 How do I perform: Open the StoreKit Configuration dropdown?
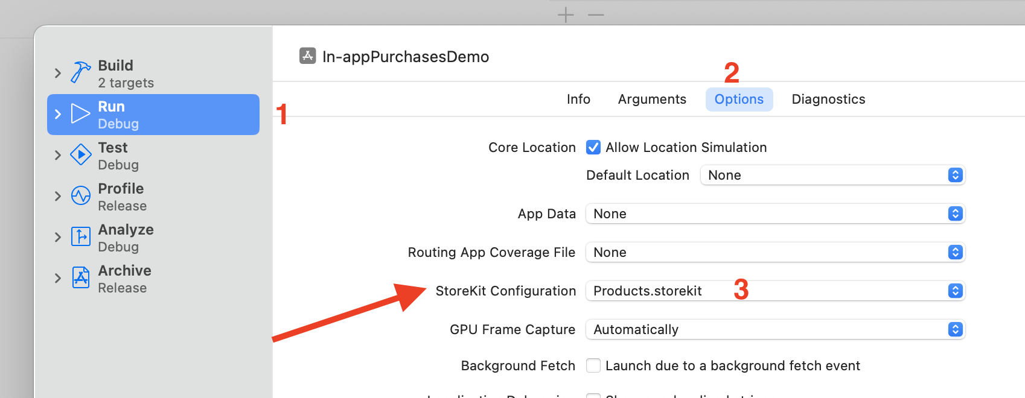pyautogui.click(x=774, y=291)
